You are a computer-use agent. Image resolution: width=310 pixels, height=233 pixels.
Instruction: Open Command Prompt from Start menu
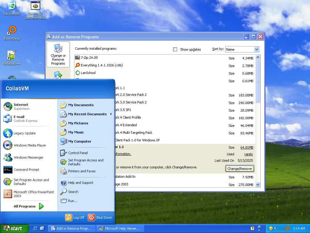tap(29, 170)
